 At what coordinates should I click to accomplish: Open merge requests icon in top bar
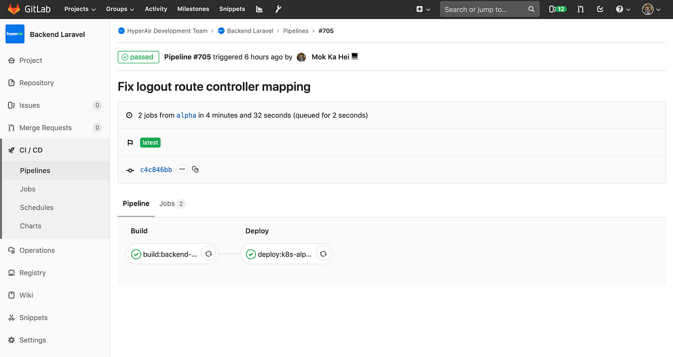[581, 9]
